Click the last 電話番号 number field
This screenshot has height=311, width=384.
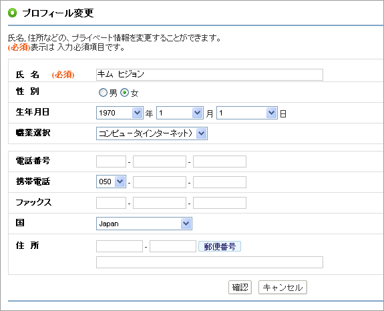pos(220,162)
